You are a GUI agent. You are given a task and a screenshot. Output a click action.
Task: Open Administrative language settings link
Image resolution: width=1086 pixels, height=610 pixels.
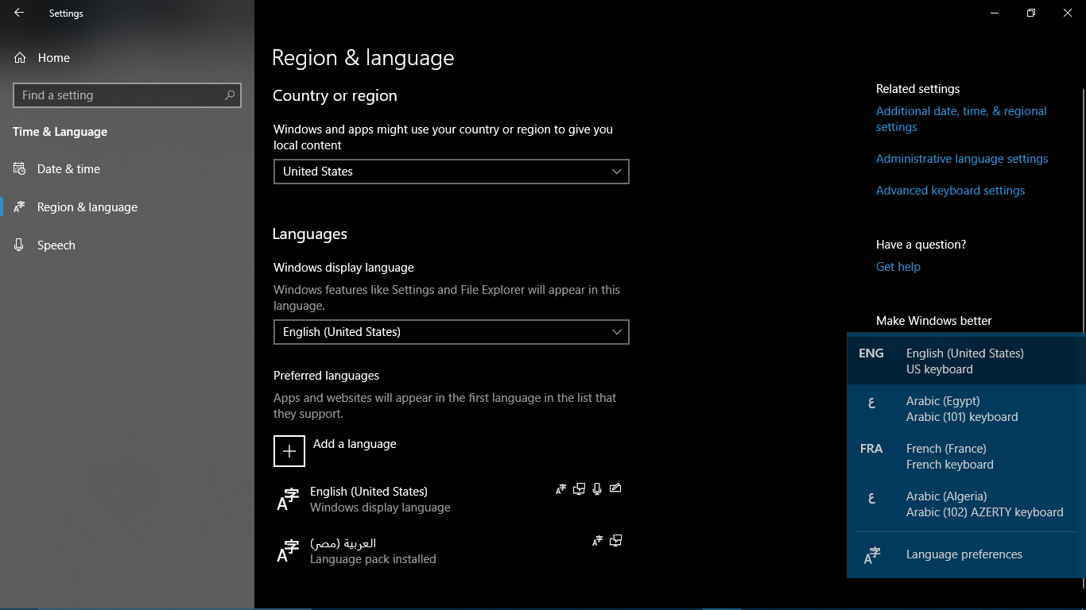tap(962, 159)
